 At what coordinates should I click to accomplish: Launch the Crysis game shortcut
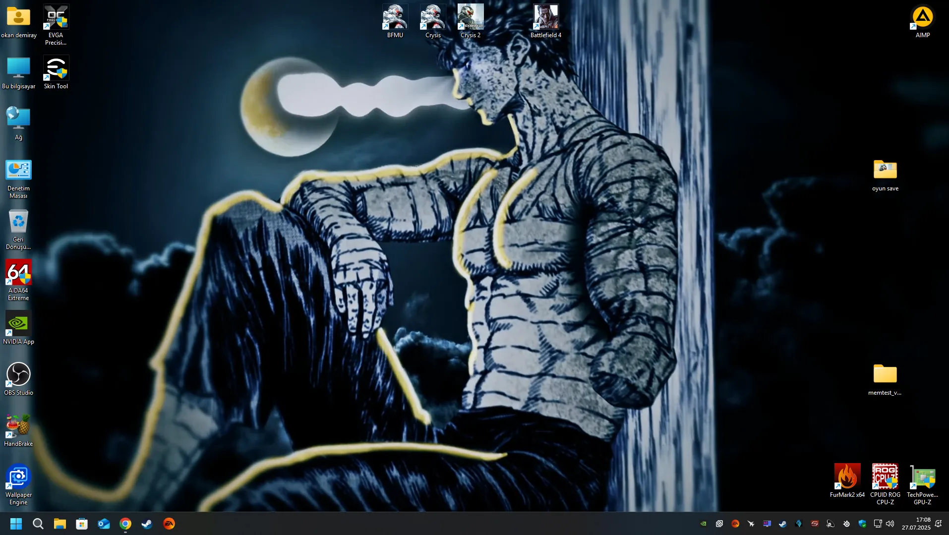point(433,22)
